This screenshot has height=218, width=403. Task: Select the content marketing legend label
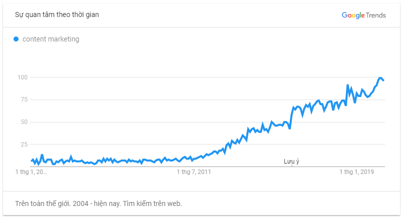tap(51, 39)
